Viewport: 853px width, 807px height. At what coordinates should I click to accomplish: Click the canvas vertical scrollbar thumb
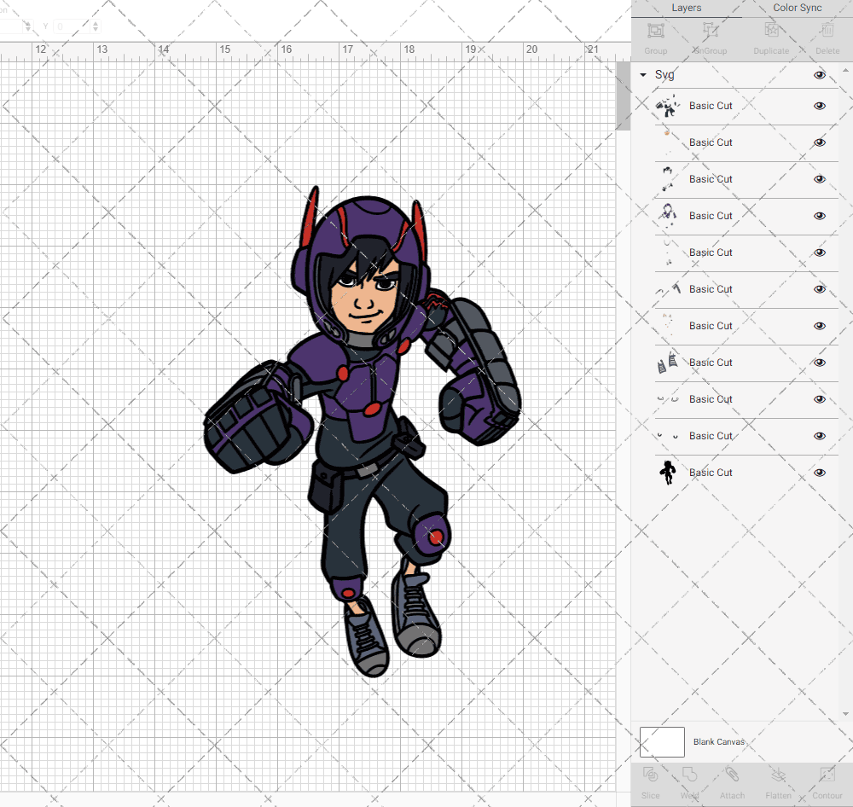coord(623,96)
